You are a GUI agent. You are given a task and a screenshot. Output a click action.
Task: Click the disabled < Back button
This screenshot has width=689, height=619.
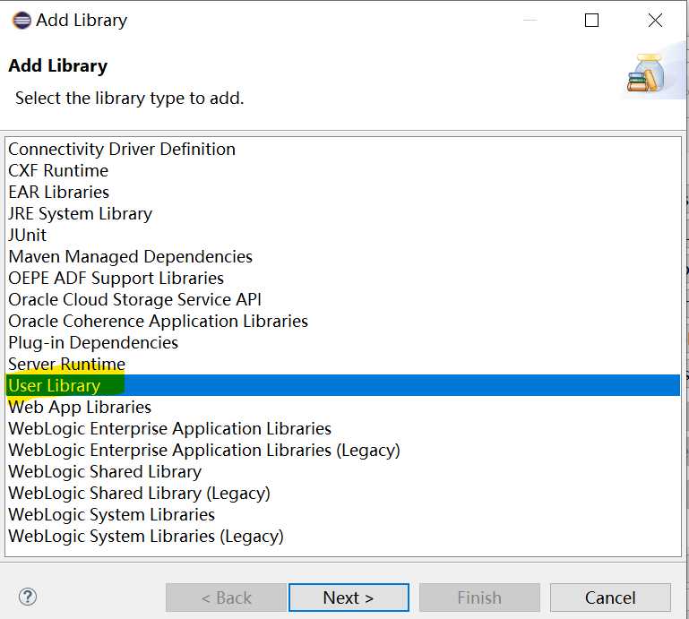(x=226, y=598)
